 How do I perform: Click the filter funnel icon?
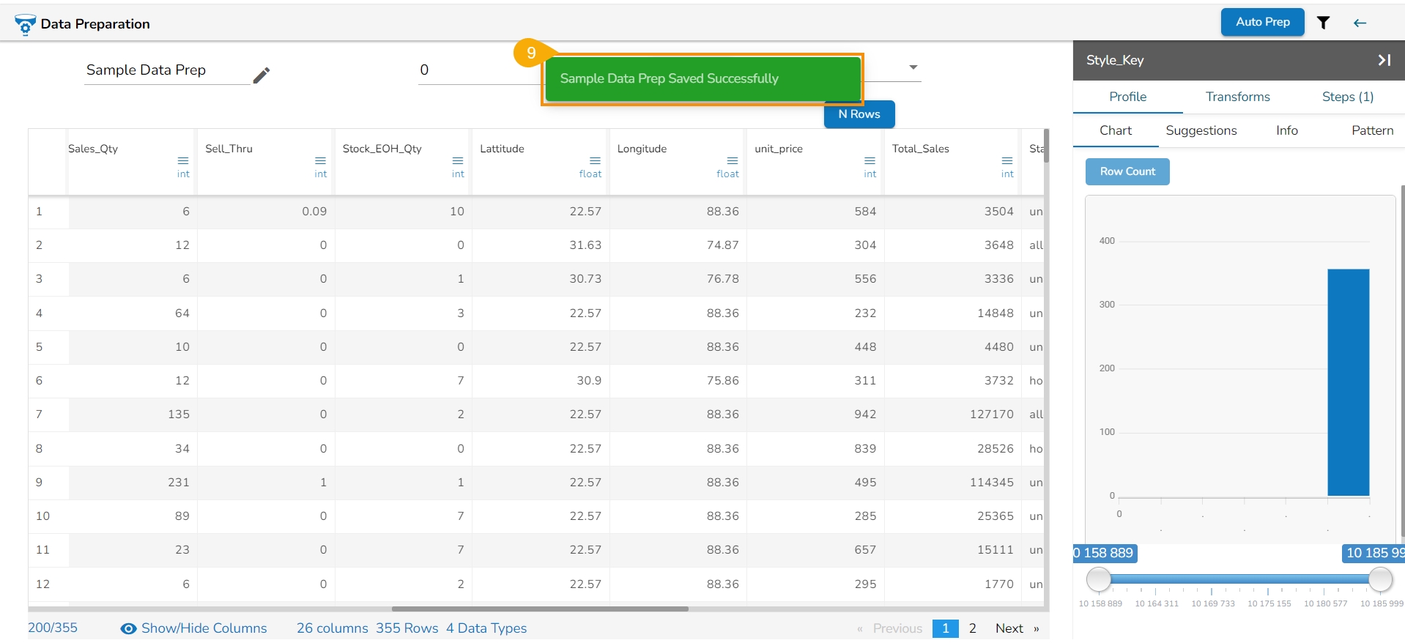[x=1323, y=23]
